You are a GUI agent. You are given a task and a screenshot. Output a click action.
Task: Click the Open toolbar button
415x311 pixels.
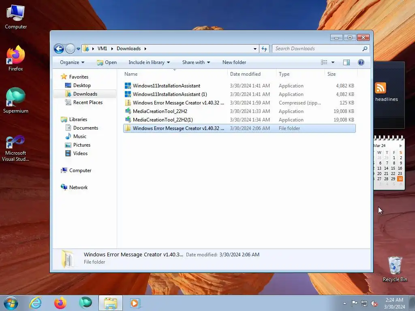(107, 62)
